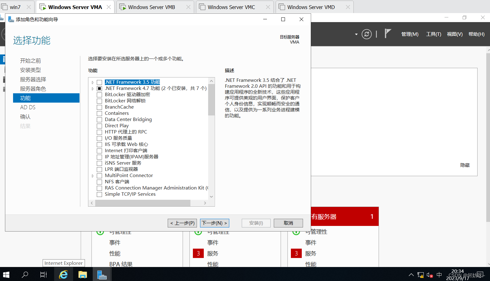The width and height of the screenshot is (490, 281).
Task: Switch to the Windows Server VMB tab
Action: tap(151, 7)
